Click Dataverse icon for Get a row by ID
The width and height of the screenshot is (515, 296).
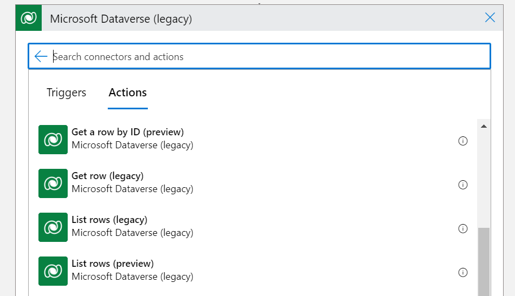pos(53,140)
